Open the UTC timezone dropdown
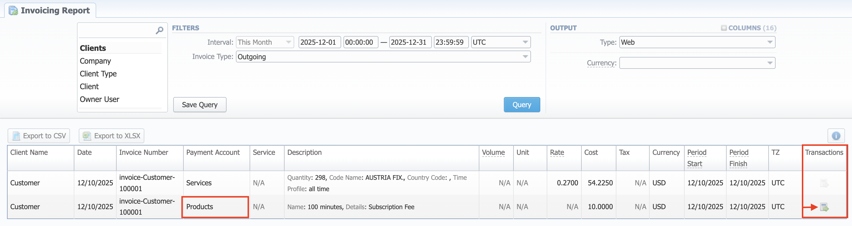852x226 pixels. 500,42
